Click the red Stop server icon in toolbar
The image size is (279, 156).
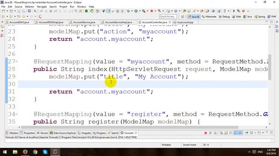pyautogui.click(x=152, y=11)
